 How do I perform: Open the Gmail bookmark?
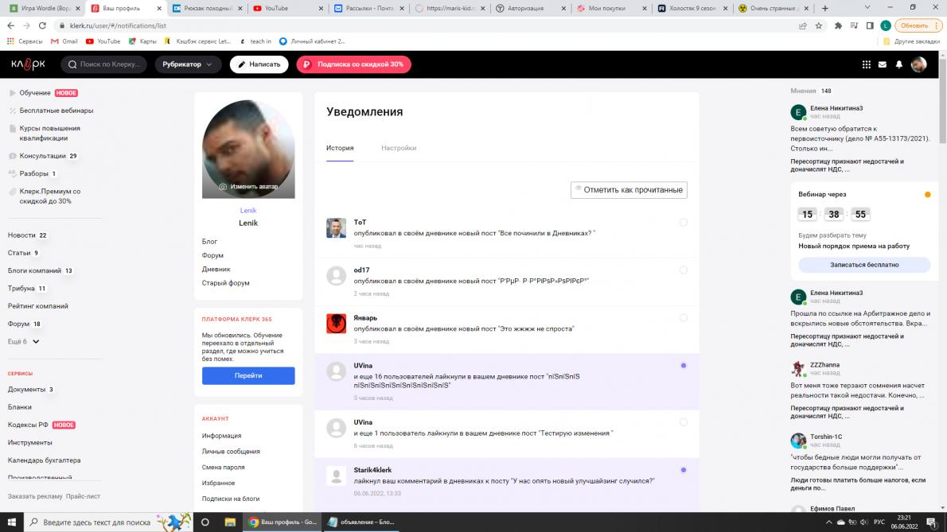pos(64,41)
